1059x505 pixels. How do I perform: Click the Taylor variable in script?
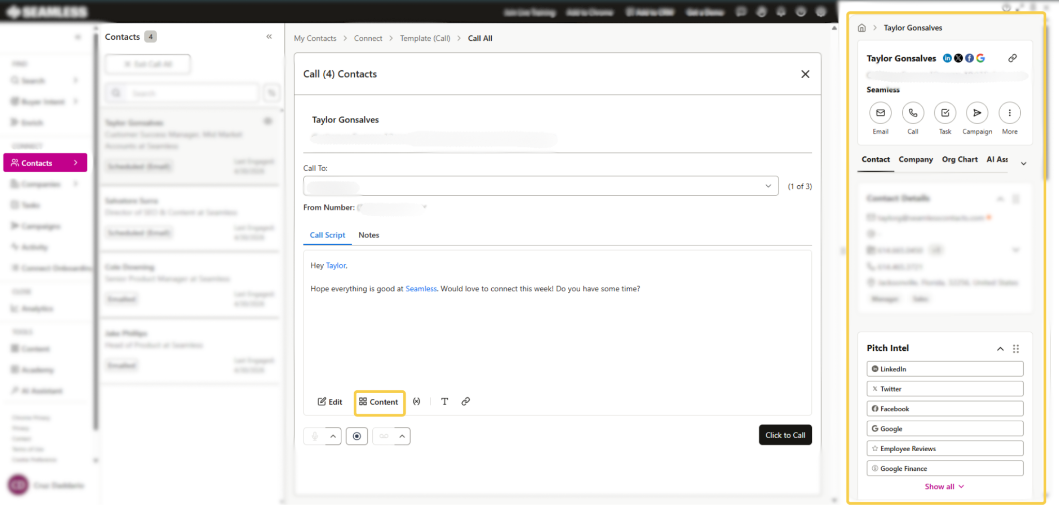pyautogui.click(x=336, y=265)
